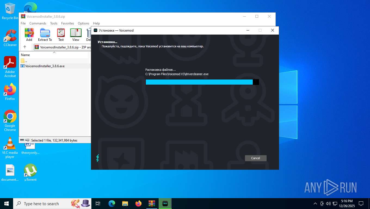Switch to WinRAR taskbar button
The image size is (370, 209).
152,204
